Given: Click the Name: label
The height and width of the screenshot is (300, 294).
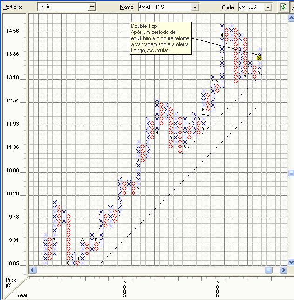Looking at the screenshot, I should (127, 7).
